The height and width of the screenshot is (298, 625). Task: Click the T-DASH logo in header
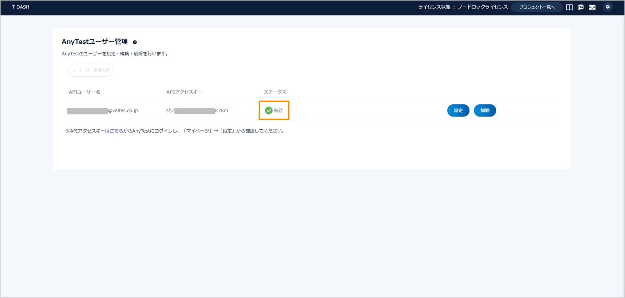tap(20, 7)
